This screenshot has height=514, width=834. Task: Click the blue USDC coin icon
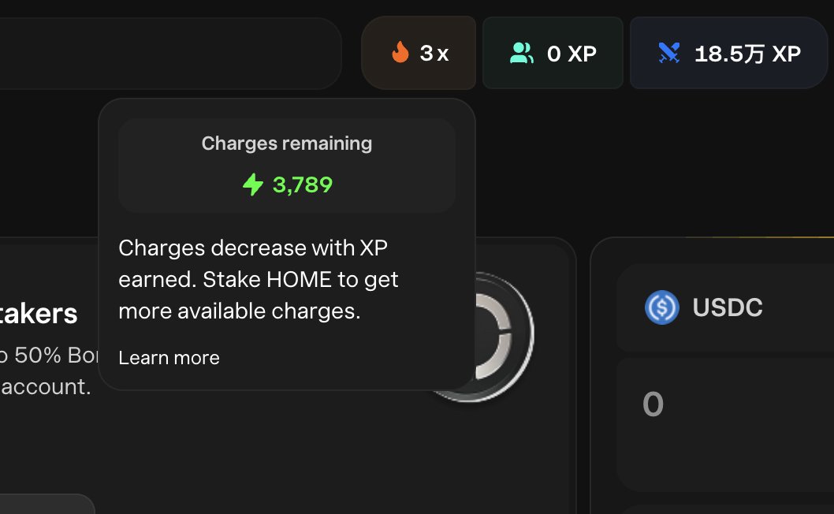point(661,307)
